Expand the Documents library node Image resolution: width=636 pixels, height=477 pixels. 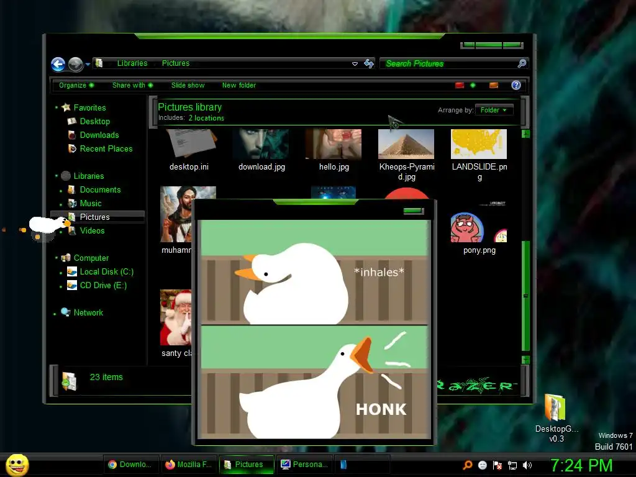coord(61,191)
